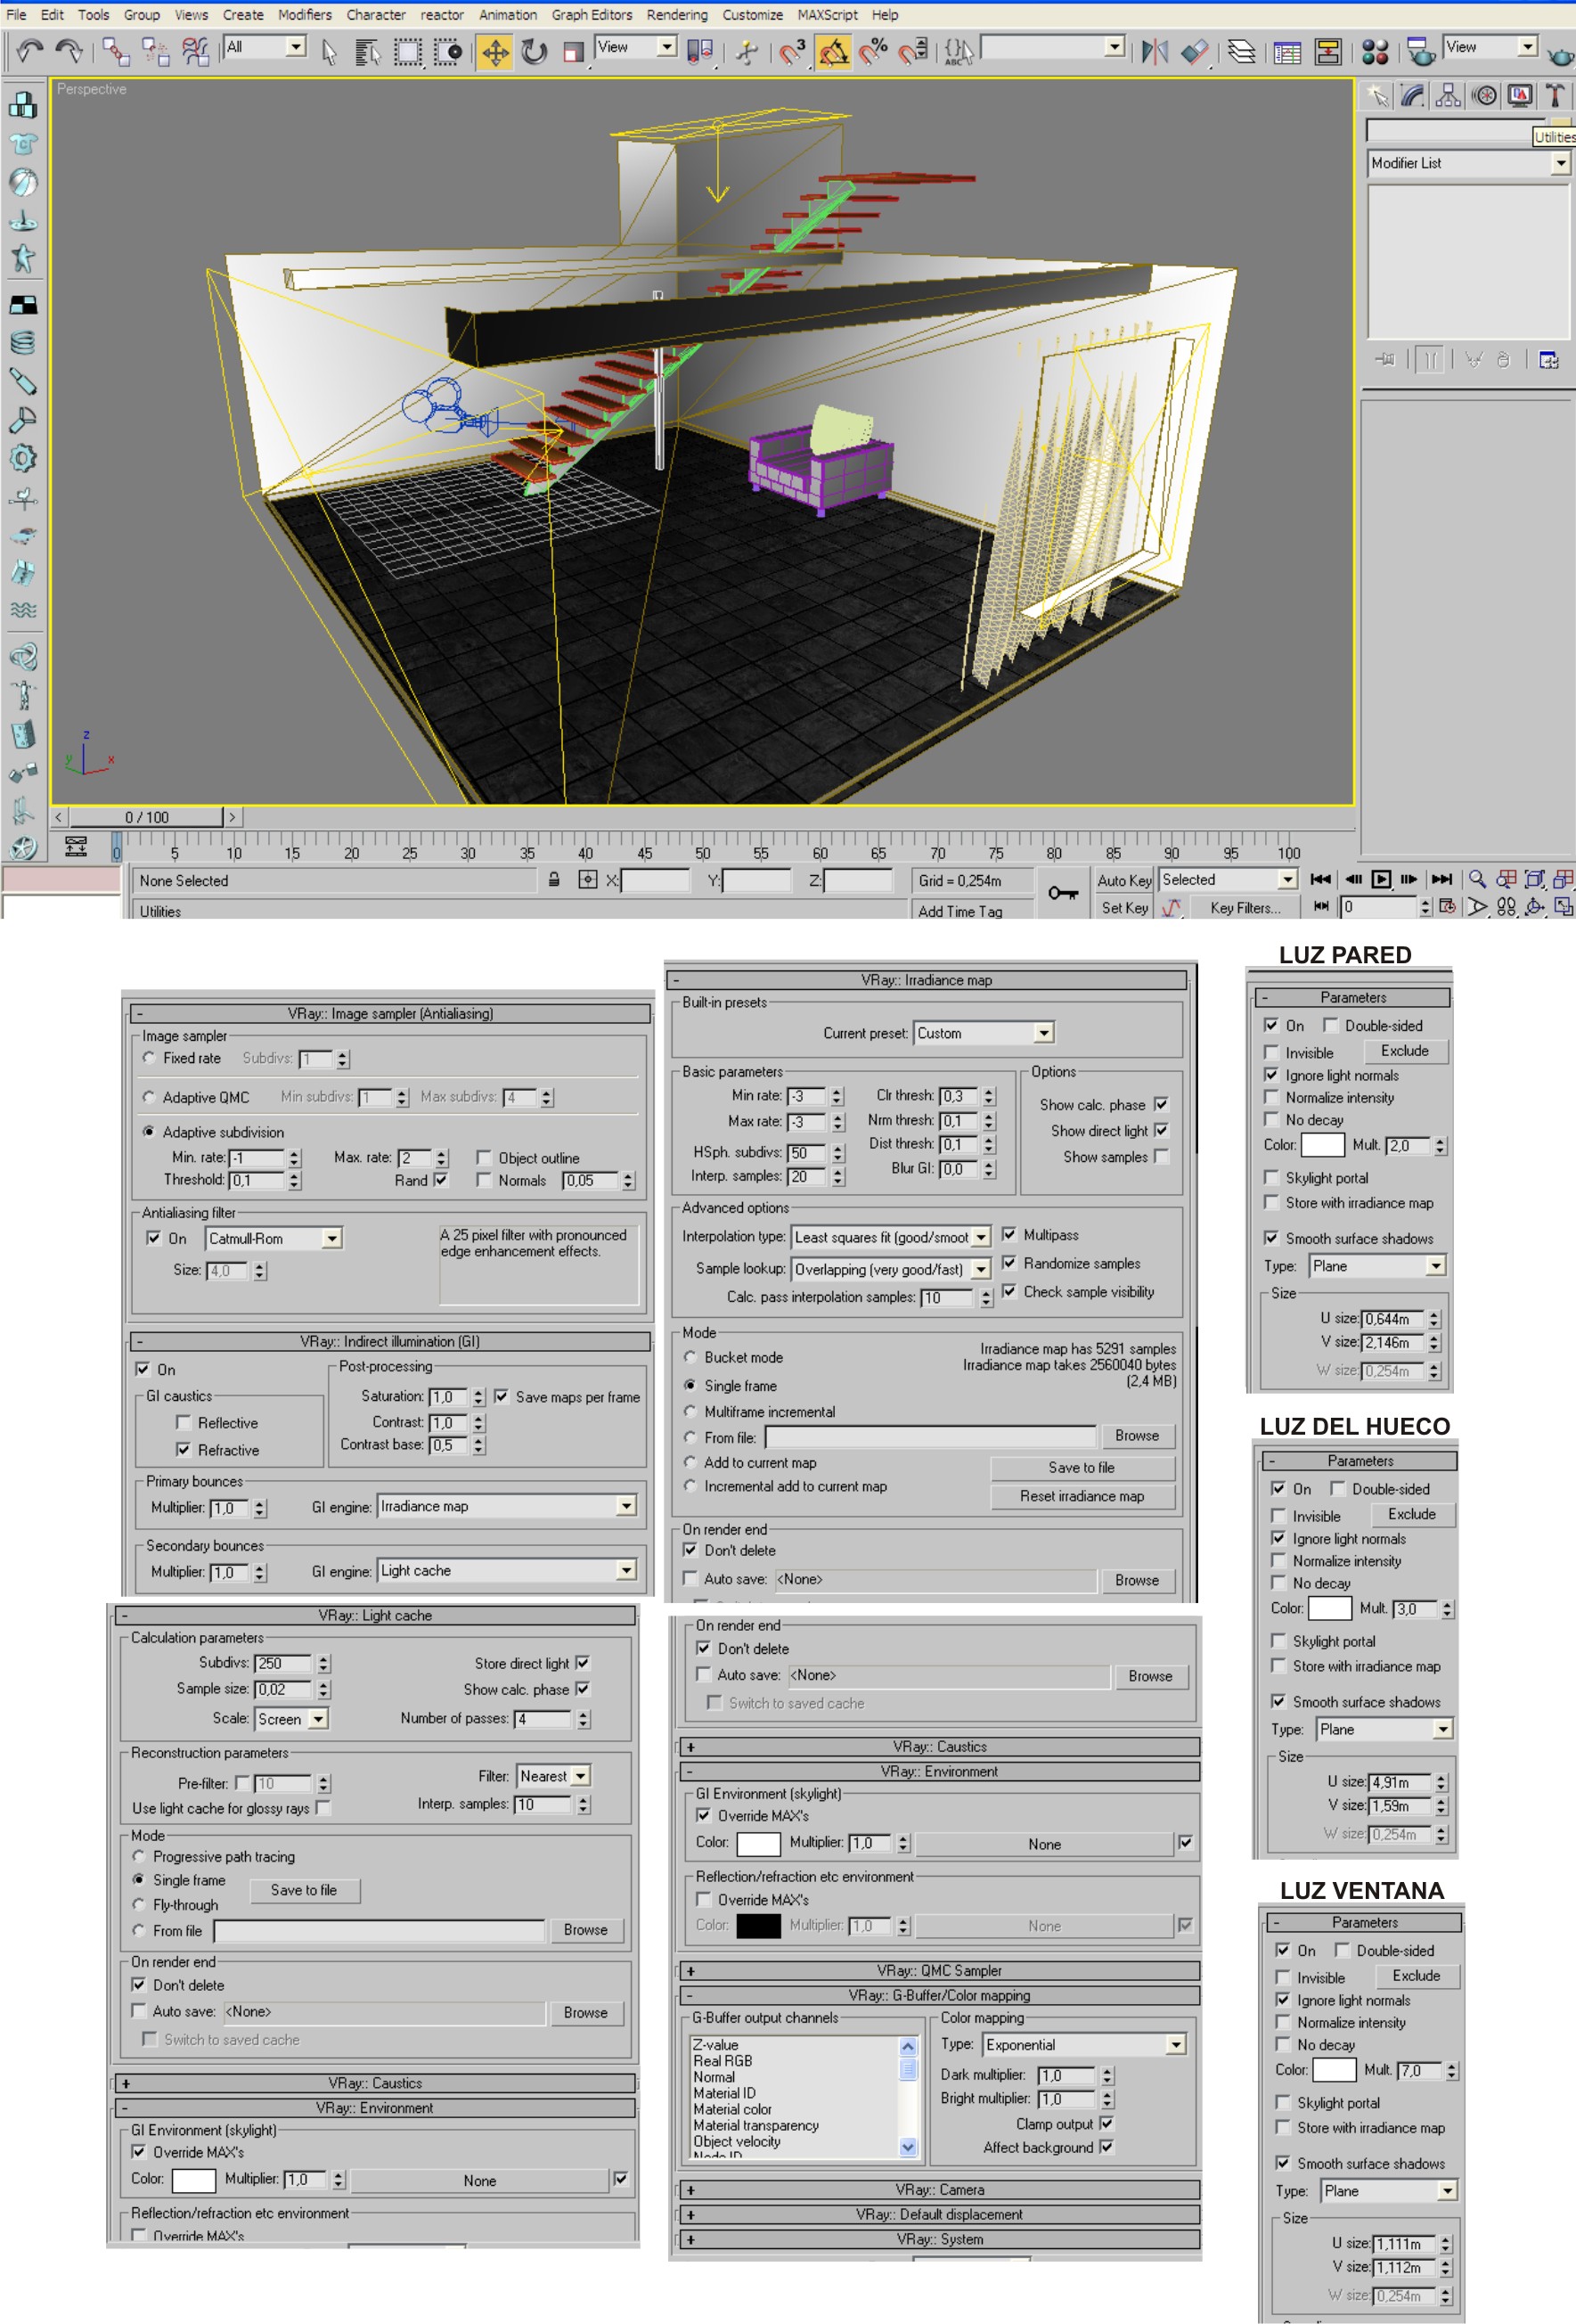Open the Customize menu
1576x2324 pixels.
pos(753,15)
